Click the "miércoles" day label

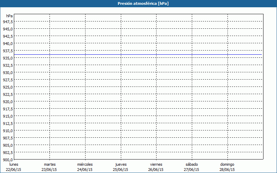85,164
